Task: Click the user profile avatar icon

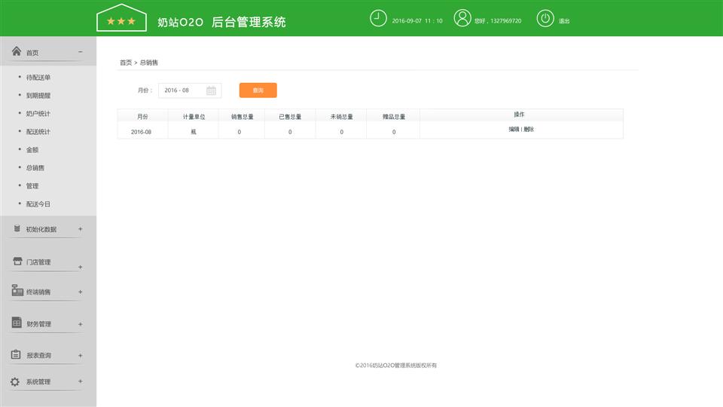Action: [462, 19]
